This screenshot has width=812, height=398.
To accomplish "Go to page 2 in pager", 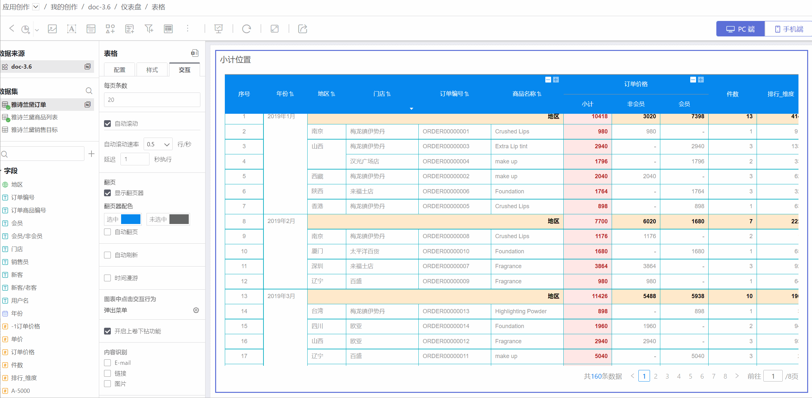I will point(655,376).
